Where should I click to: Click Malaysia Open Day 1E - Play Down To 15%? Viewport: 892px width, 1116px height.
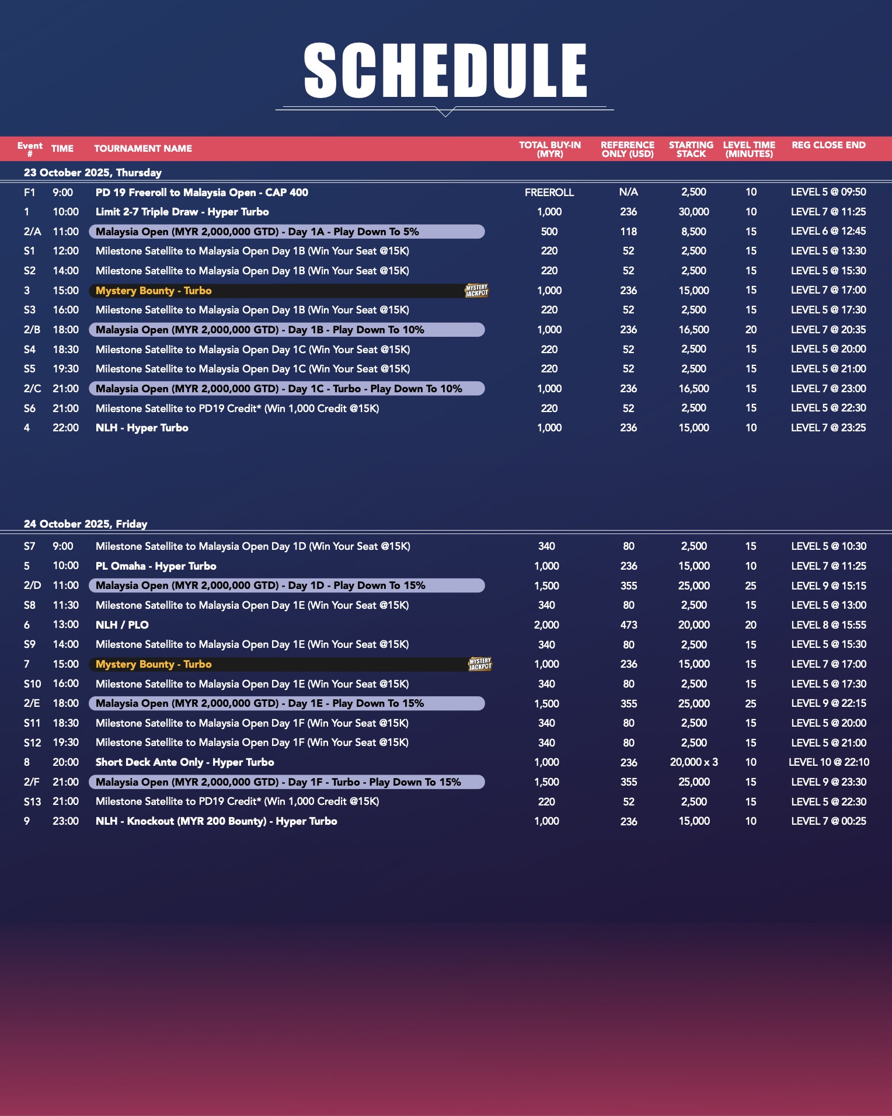click(287, 703)
